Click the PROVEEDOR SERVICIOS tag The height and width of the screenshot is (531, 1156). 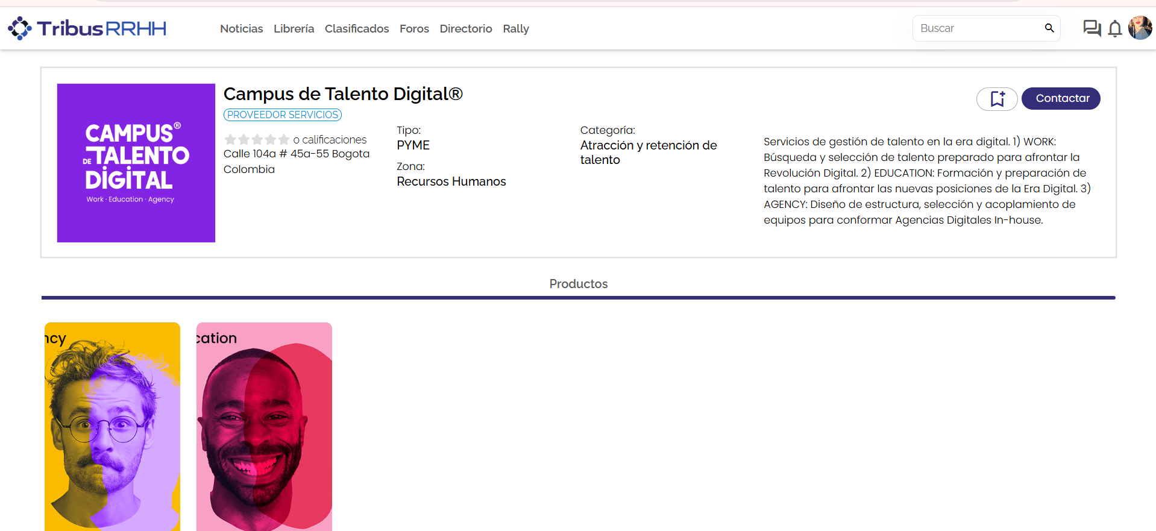[283, 115]
